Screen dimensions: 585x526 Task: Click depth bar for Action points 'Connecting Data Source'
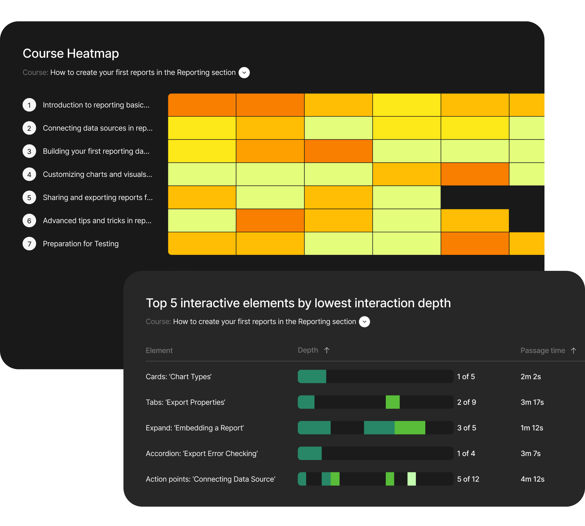(x=375, y=479)
